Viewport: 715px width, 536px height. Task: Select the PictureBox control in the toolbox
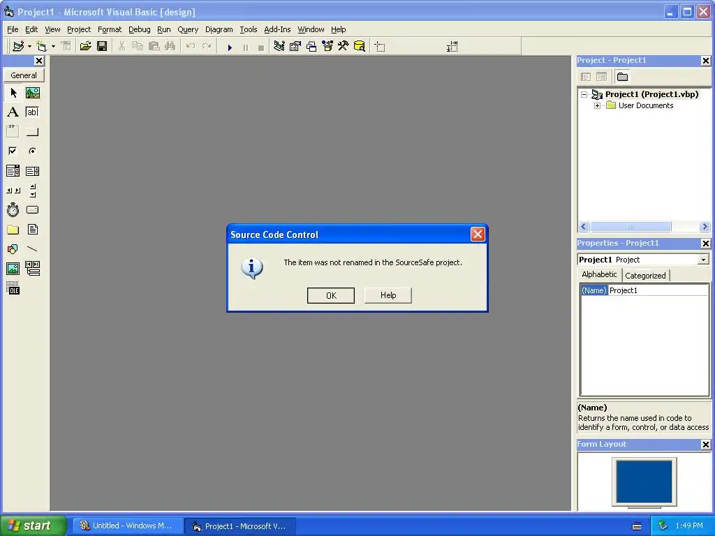(32, 93)
